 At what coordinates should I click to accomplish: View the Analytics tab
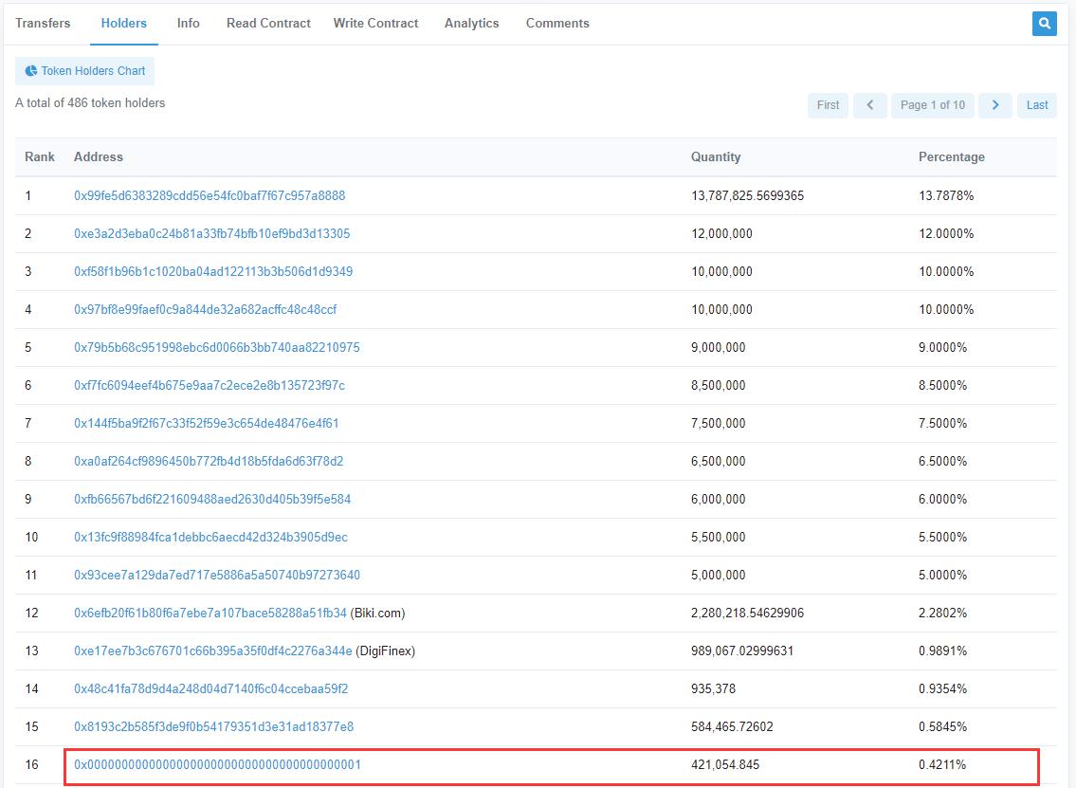point(471,24)
